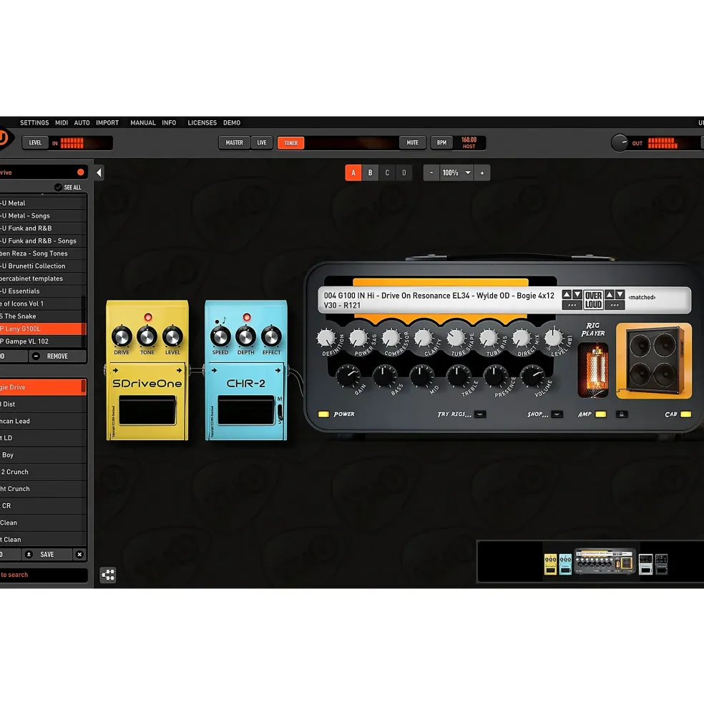Click the CHR-2 pedal red LED

(246, 317)
